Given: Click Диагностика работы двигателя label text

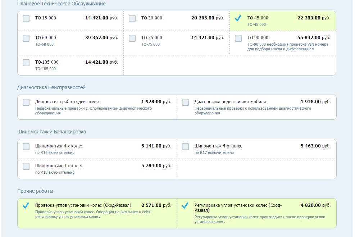Looking at the screenshot, I should click(x=67, y=102).
